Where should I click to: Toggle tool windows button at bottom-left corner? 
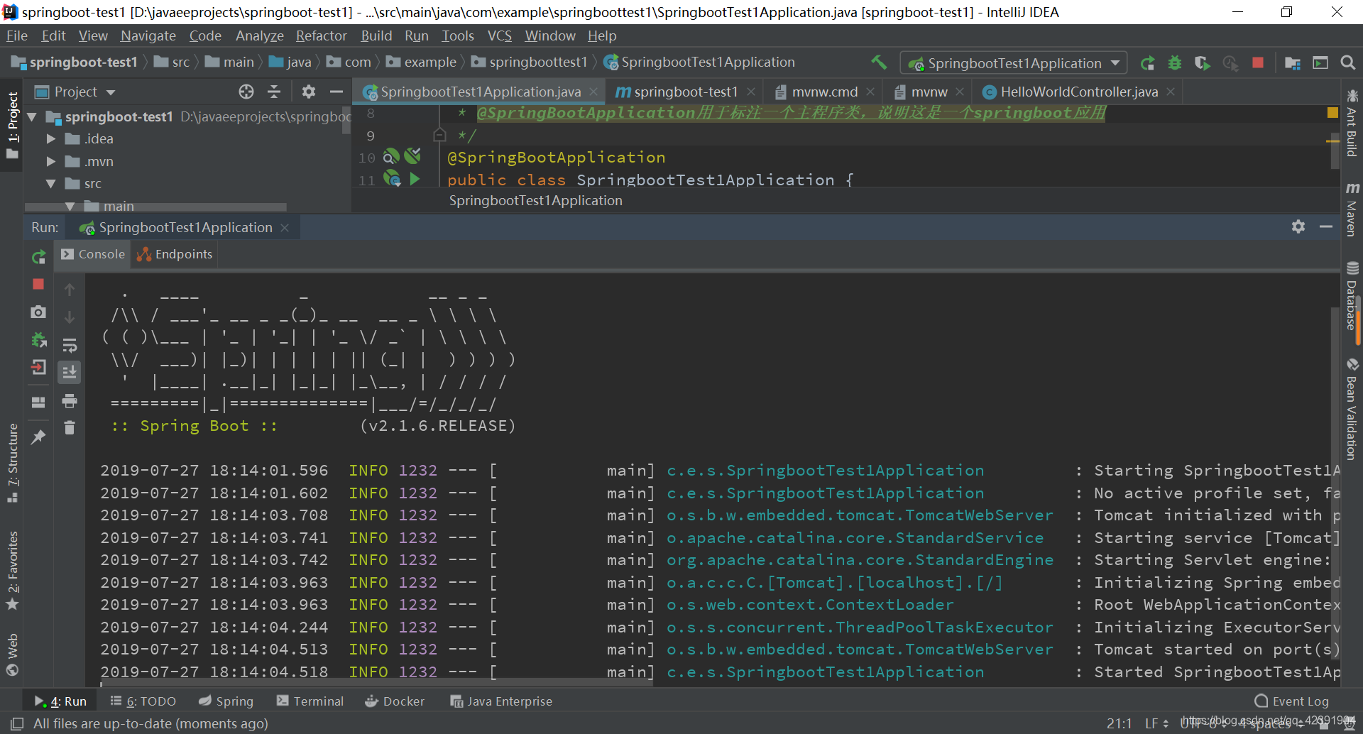coord(17,723)
